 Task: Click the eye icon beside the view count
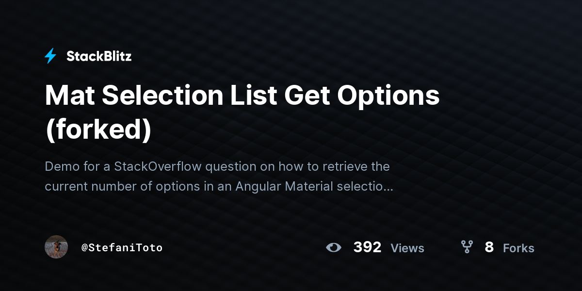(334, 248)
